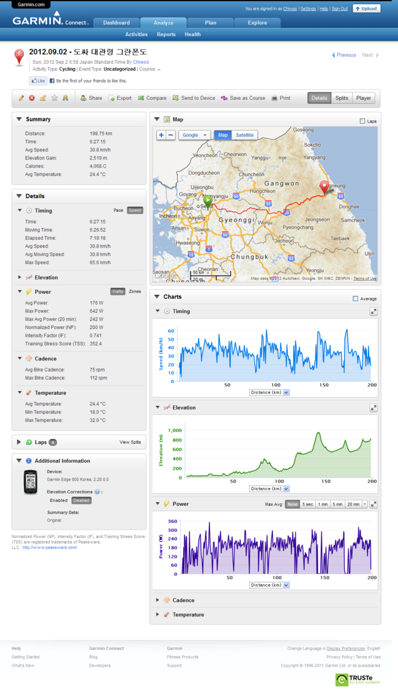Open Max Avg more options dropdown arrow

coord(365,504)
